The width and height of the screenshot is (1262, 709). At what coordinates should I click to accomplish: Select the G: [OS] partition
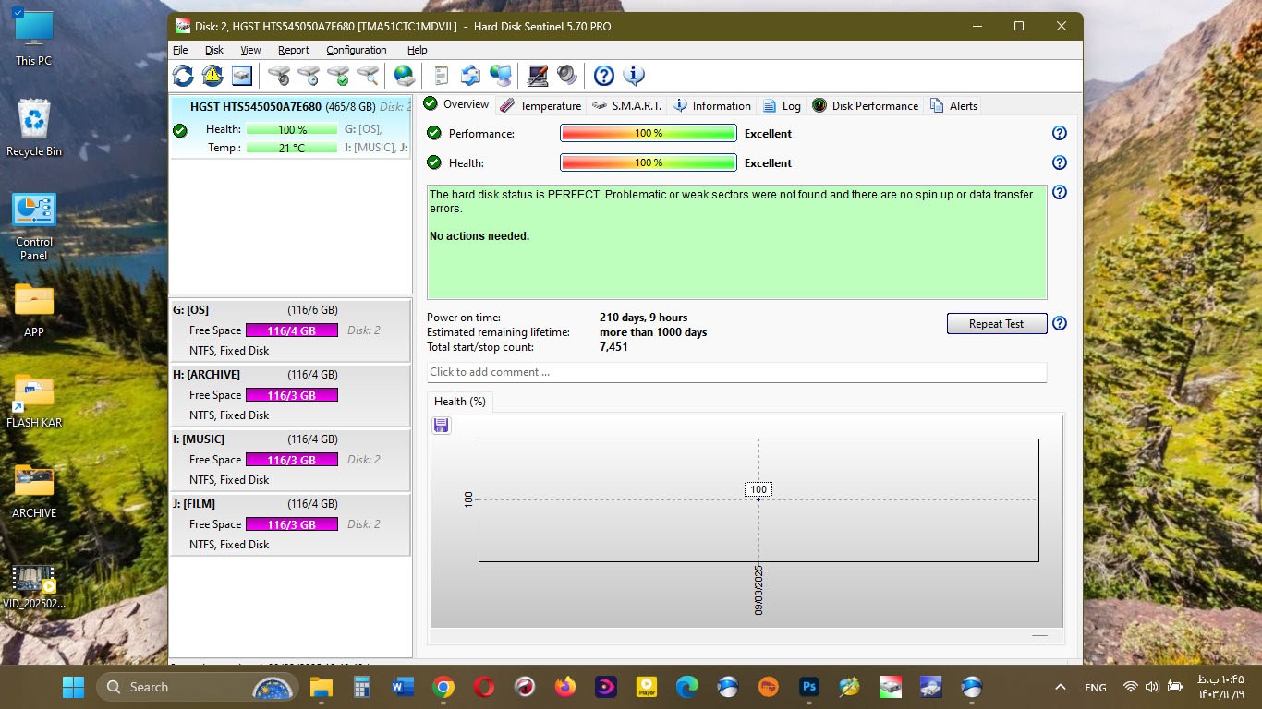[x=290, y=330]
